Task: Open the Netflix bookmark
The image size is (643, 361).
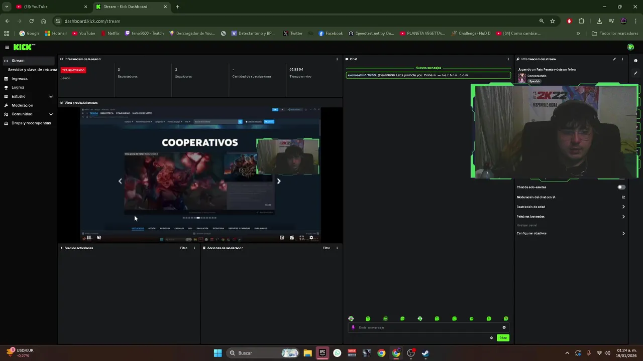Action: pos(110,34)
